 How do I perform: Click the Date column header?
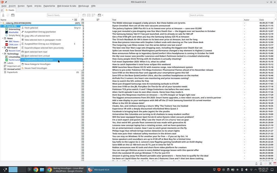coord(266,20)
